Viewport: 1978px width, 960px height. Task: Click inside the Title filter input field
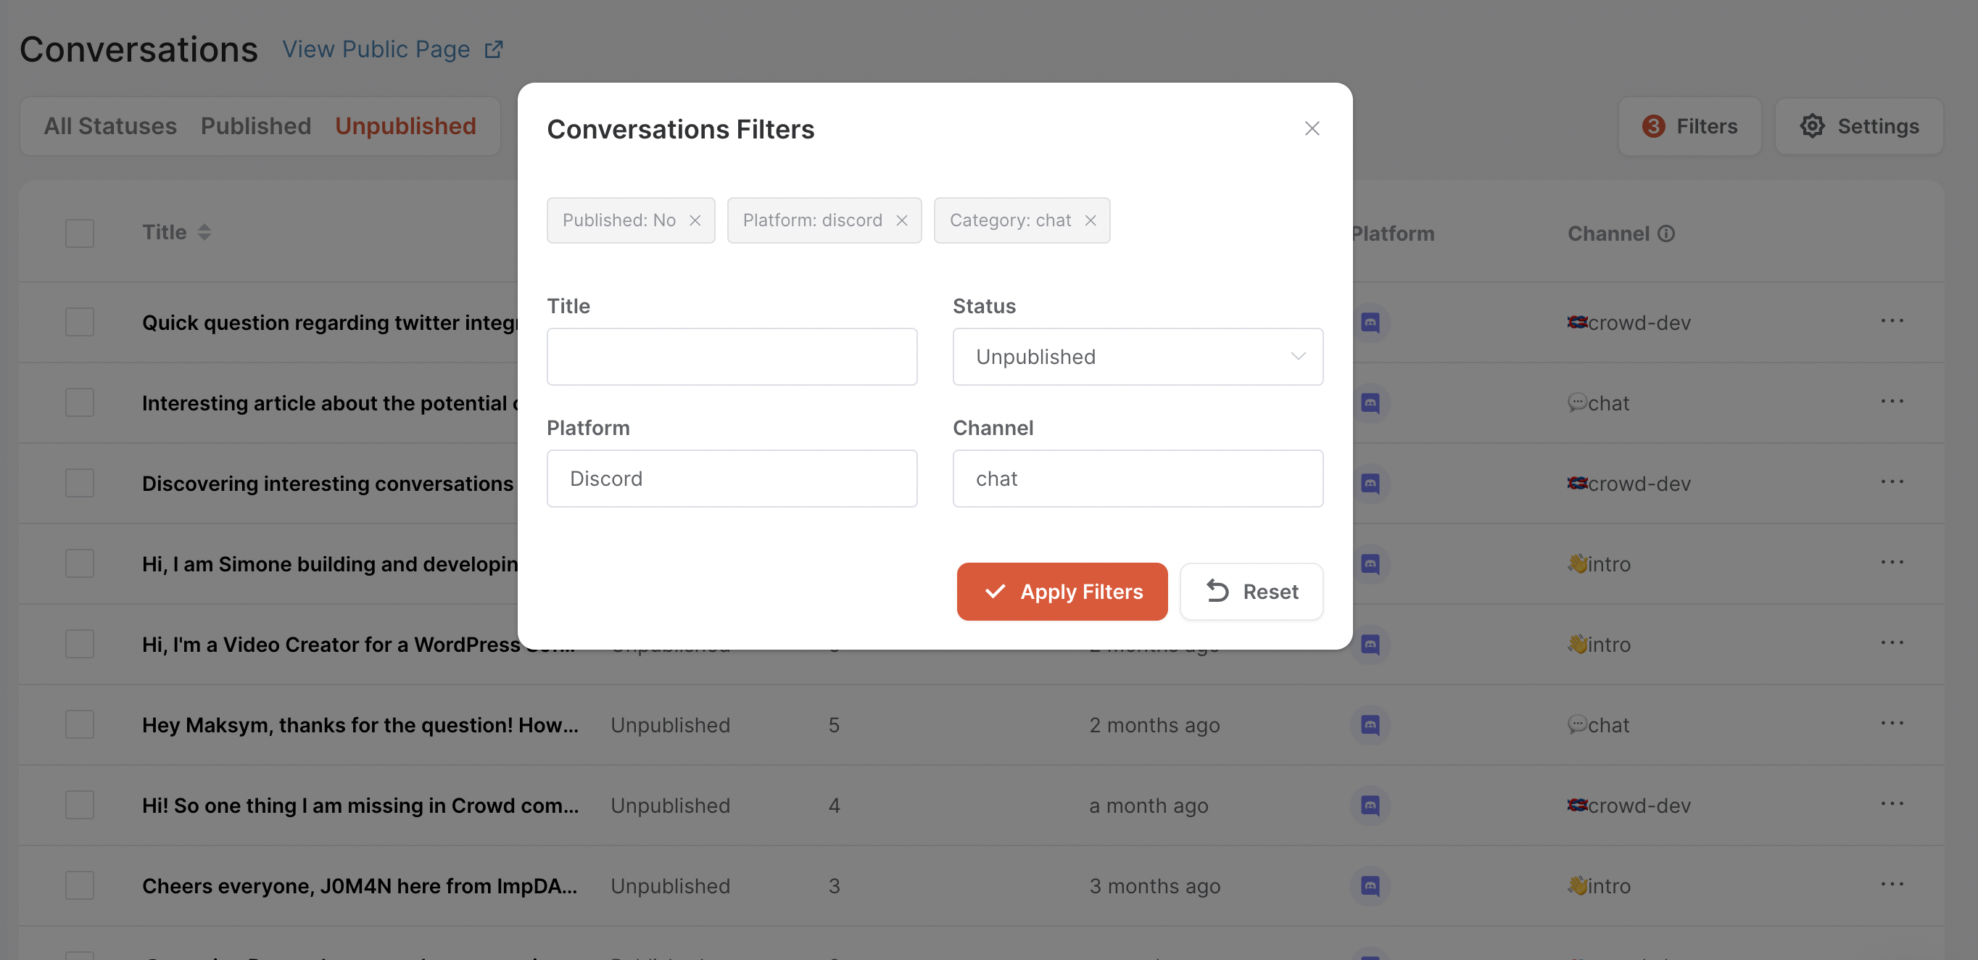(731, 356)
